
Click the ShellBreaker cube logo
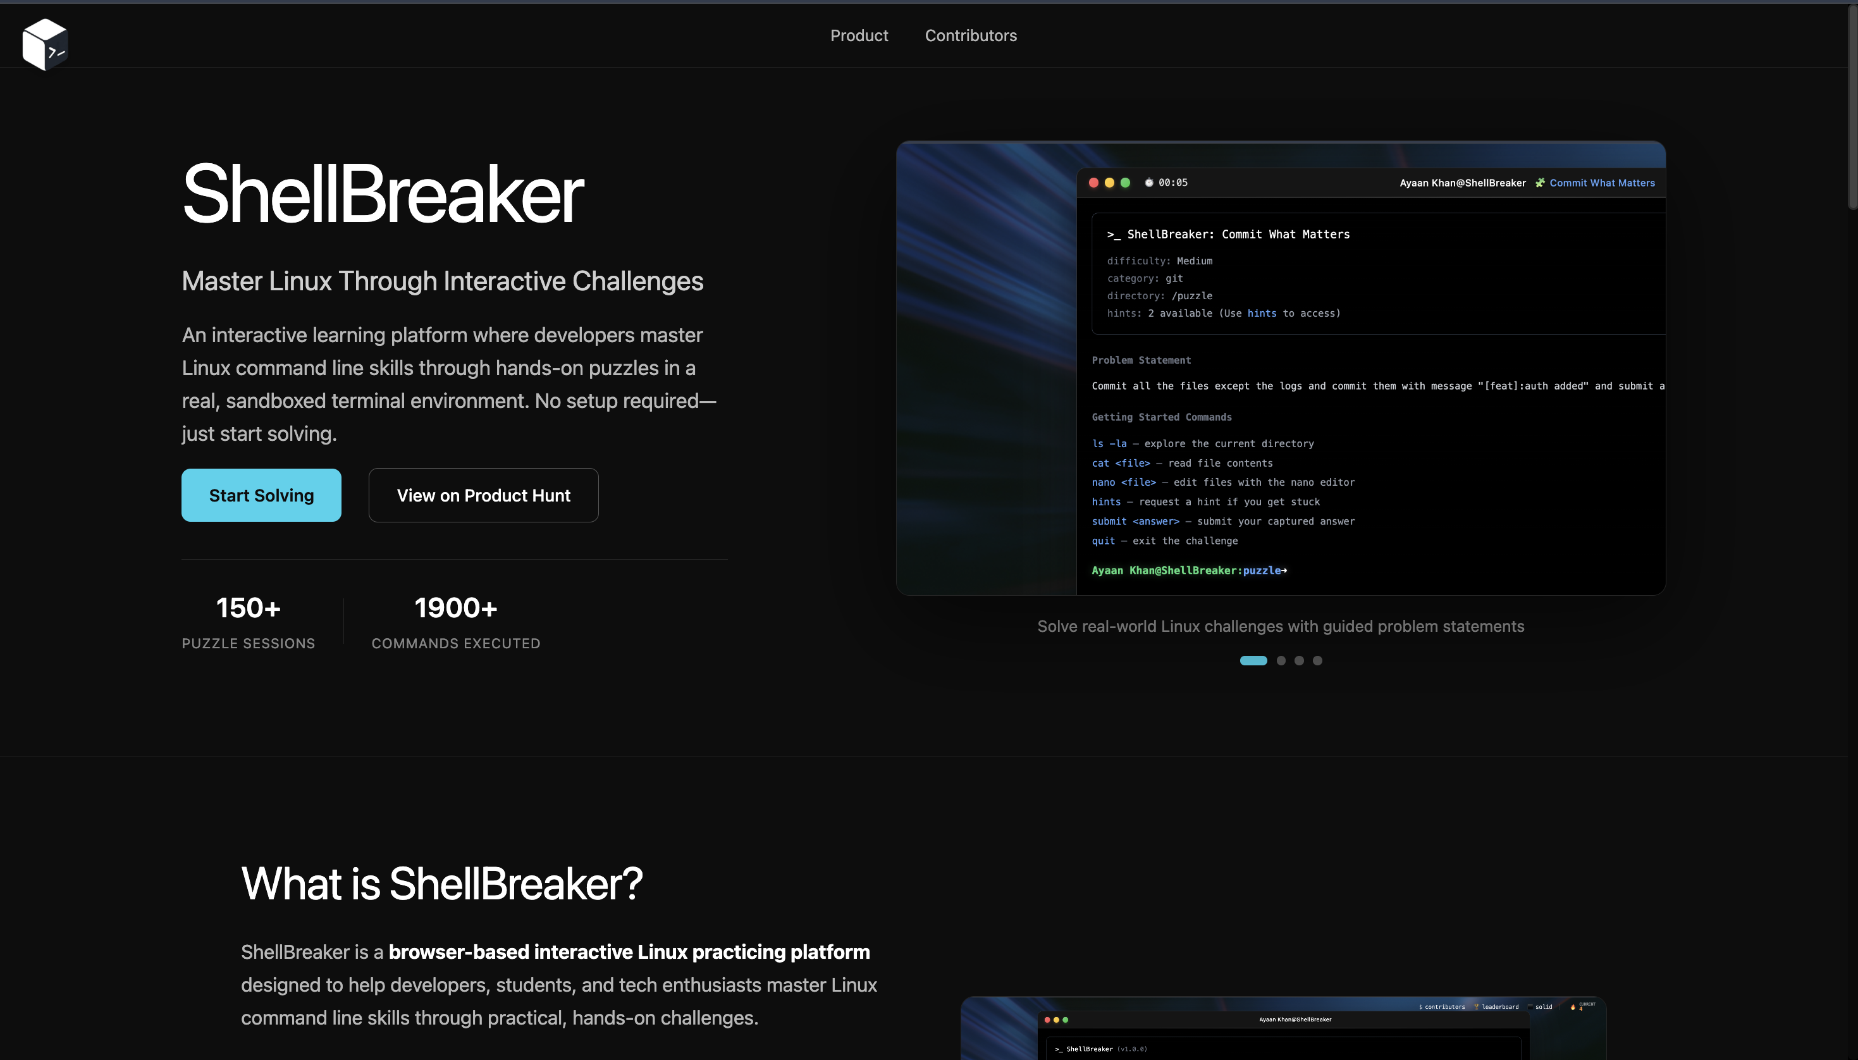coord(45,44)
